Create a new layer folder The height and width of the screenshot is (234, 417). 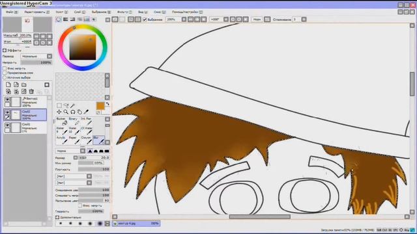pyautogui.click(x=23, y=84)
